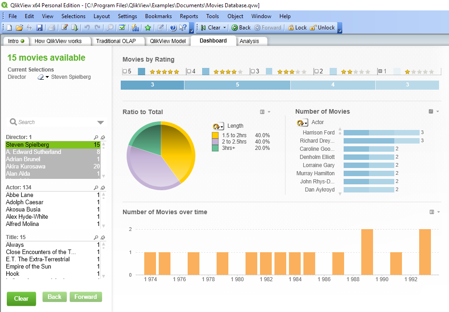Show current selections with the checkmark icon

(122, 28)
